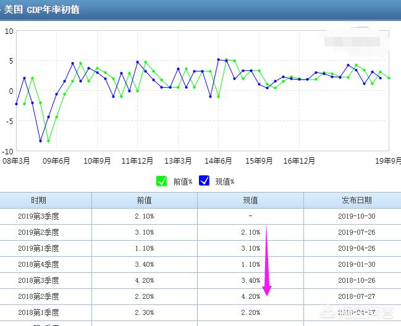Select 现值 4.20% in 2018第2季度 row
Viewport: 401px width, 326px height.
tap(250, 296)
